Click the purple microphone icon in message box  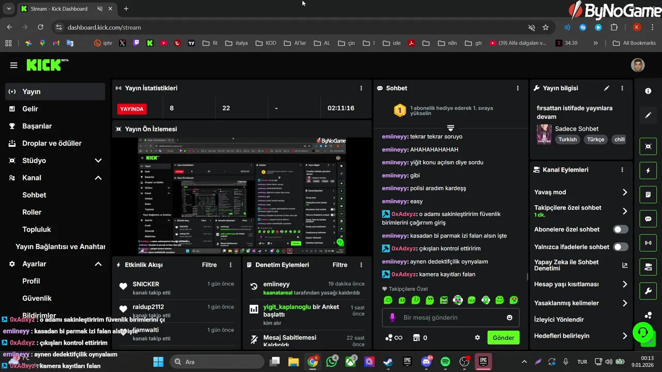click(x=393, y=317)
